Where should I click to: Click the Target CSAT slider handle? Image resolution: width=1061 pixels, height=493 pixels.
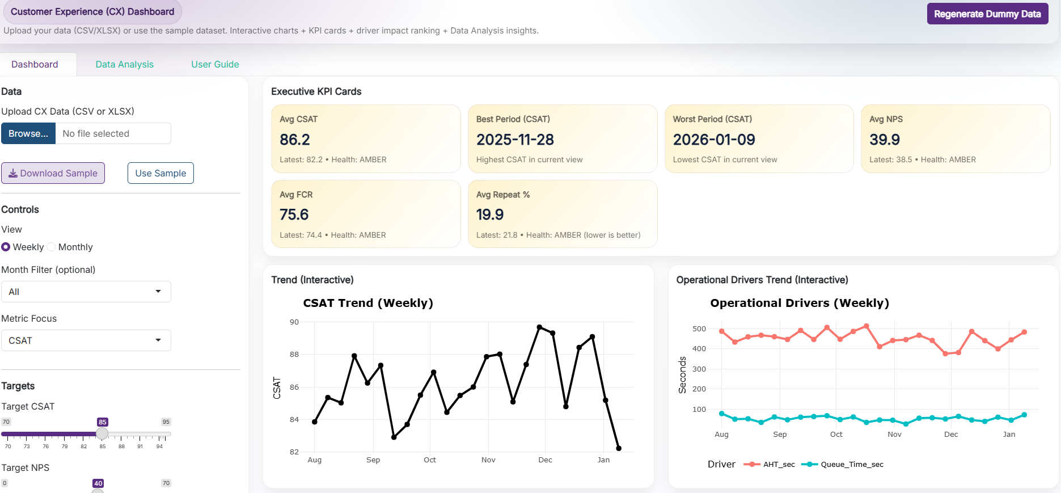pos(102,433)
